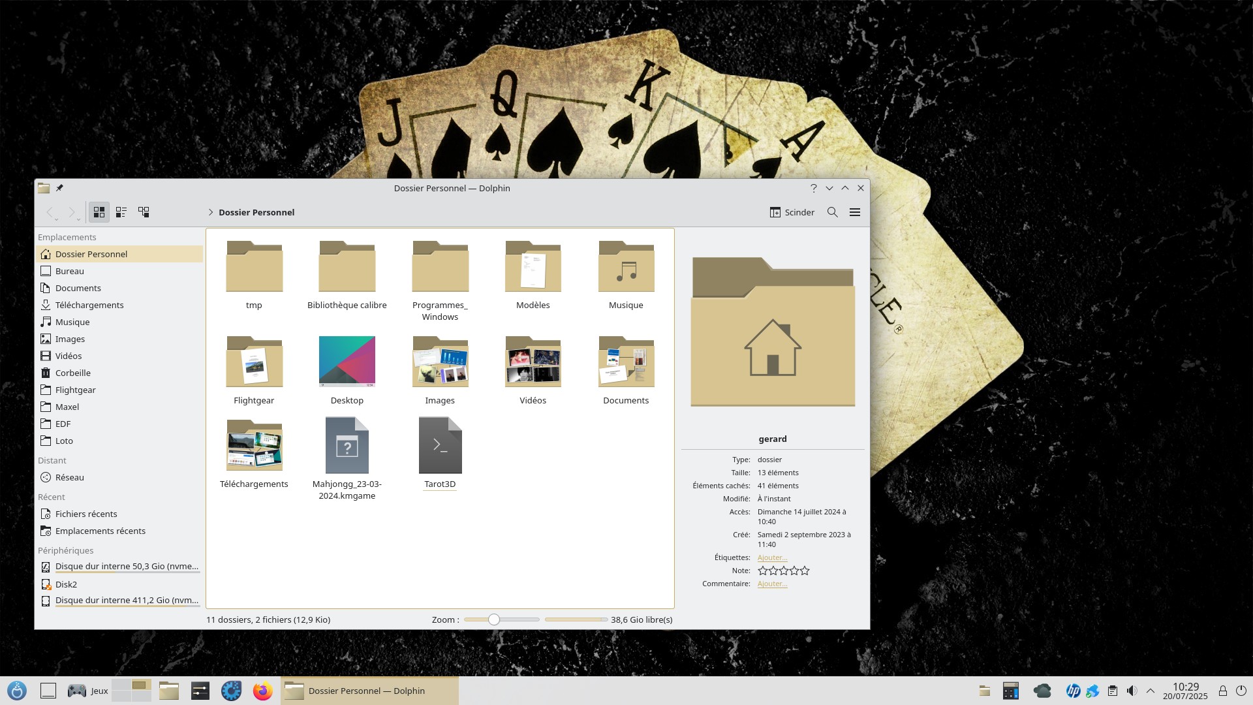Click the large gerard home folder preview
The width and height of the screenshot is (1253, 705).
pyautogui.click(x=773, y=331)
